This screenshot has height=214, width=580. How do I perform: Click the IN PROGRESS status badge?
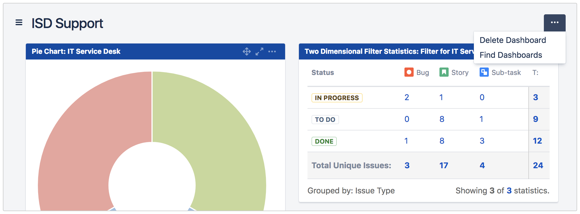[337, 98]
